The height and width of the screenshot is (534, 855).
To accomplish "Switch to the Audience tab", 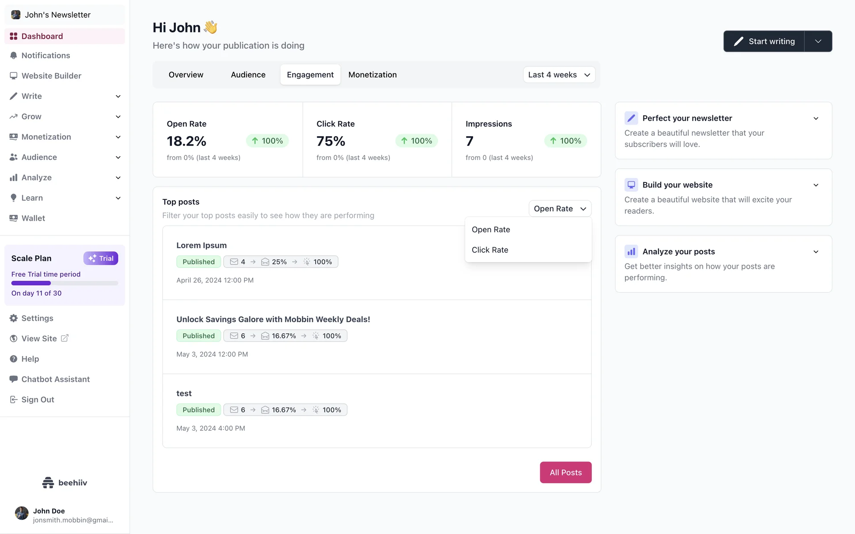I will [248, 75].
